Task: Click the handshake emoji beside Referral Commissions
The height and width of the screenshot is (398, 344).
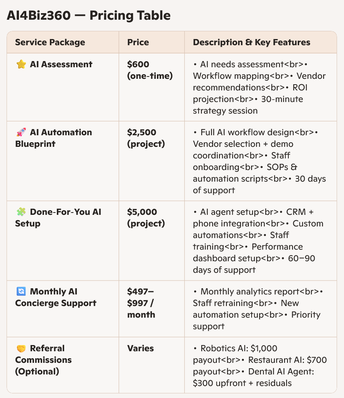Action: click(21, 349)
